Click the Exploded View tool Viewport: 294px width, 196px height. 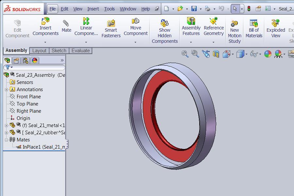click(x=276, y=28)
